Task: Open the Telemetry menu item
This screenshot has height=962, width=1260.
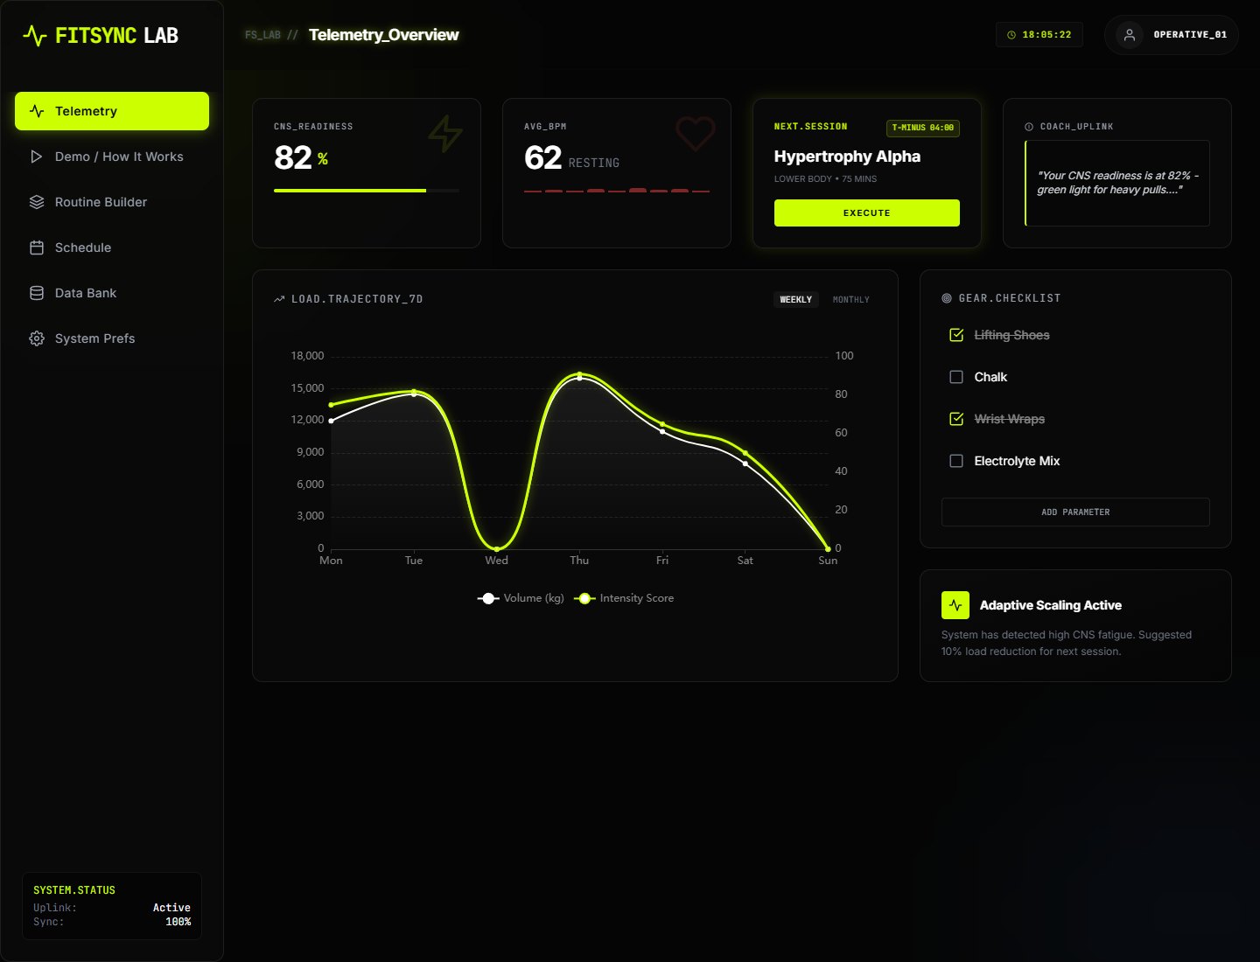Action: [112, 111]
